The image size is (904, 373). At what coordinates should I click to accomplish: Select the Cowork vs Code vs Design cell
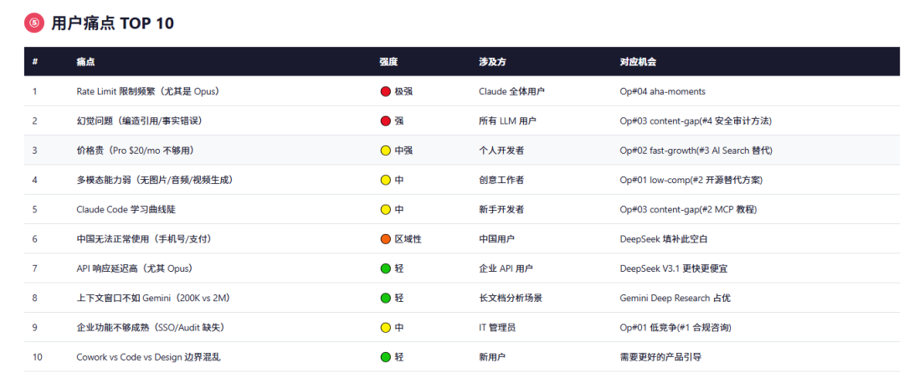[148, 357]
